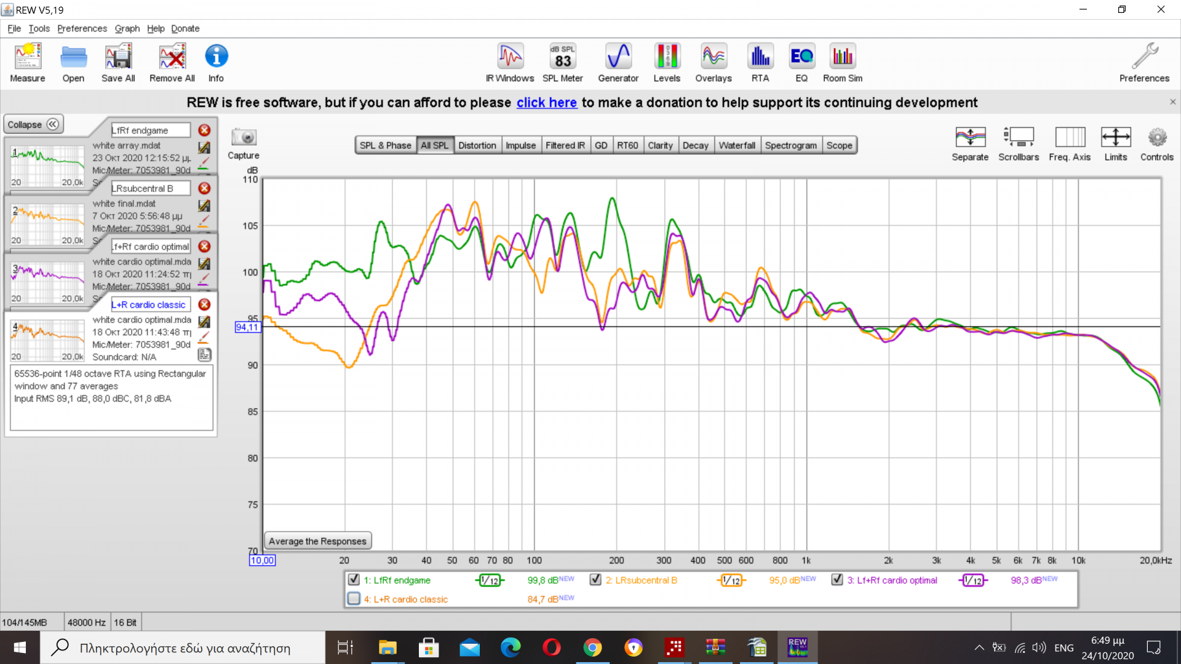Image resolution: width=1181 pixels, height=664 pixels.
Task: Collapse the measurements side panel
Action: coord(34,124)
